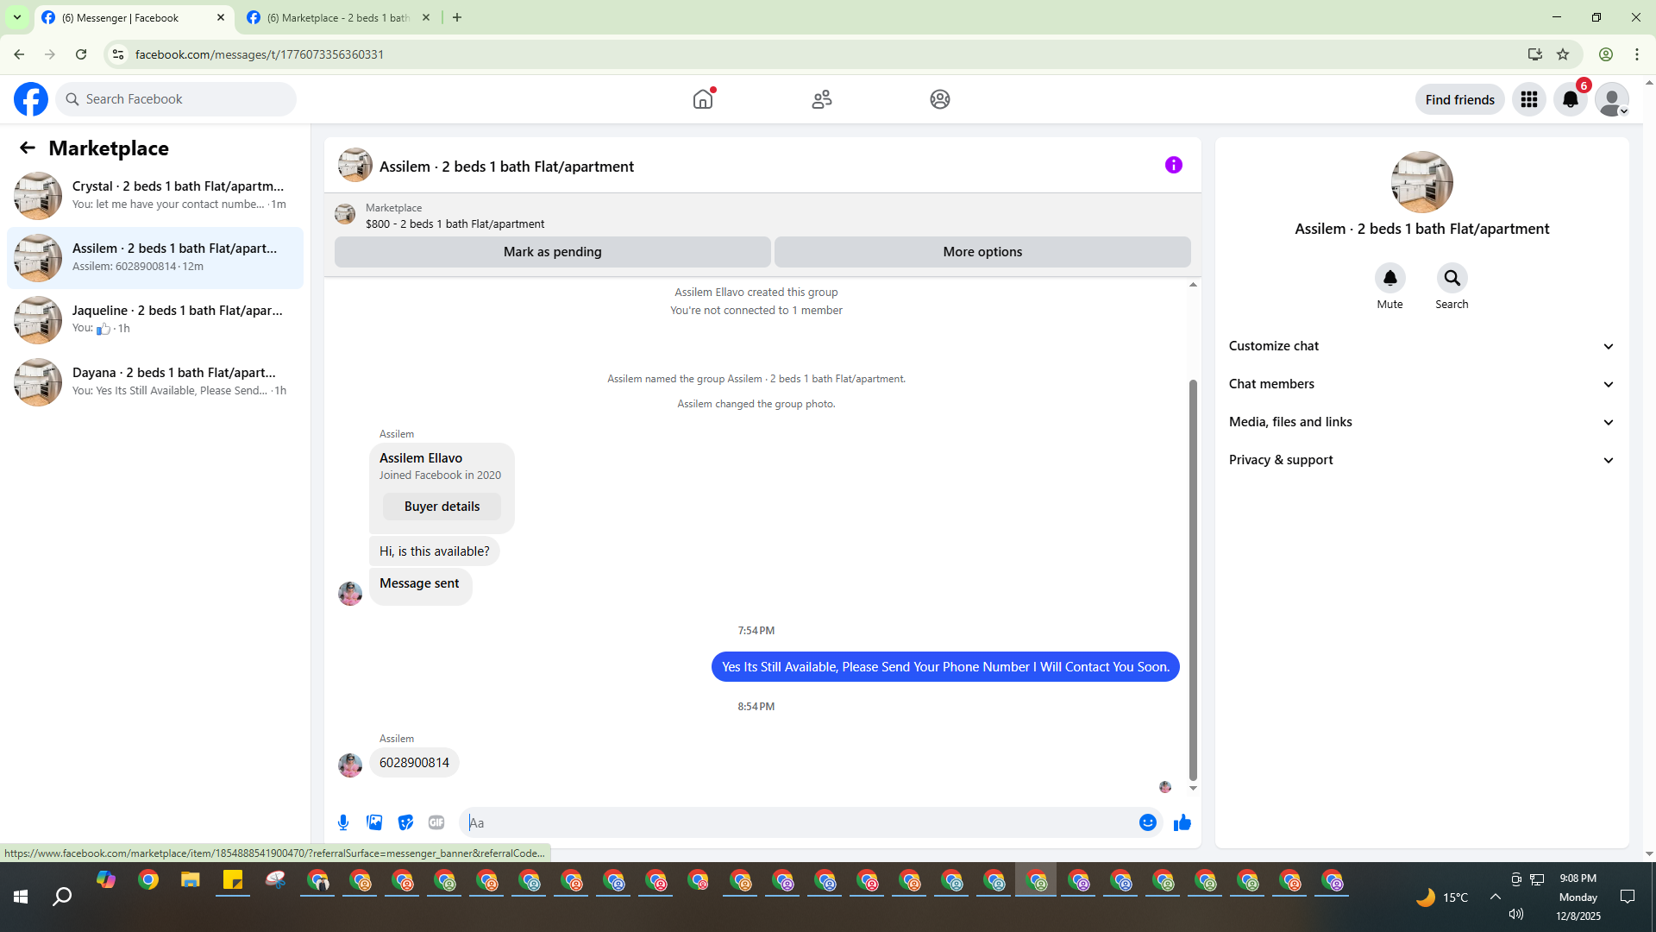
Task: Select Assilem's conversation in the list
Action: pos(155,257)
